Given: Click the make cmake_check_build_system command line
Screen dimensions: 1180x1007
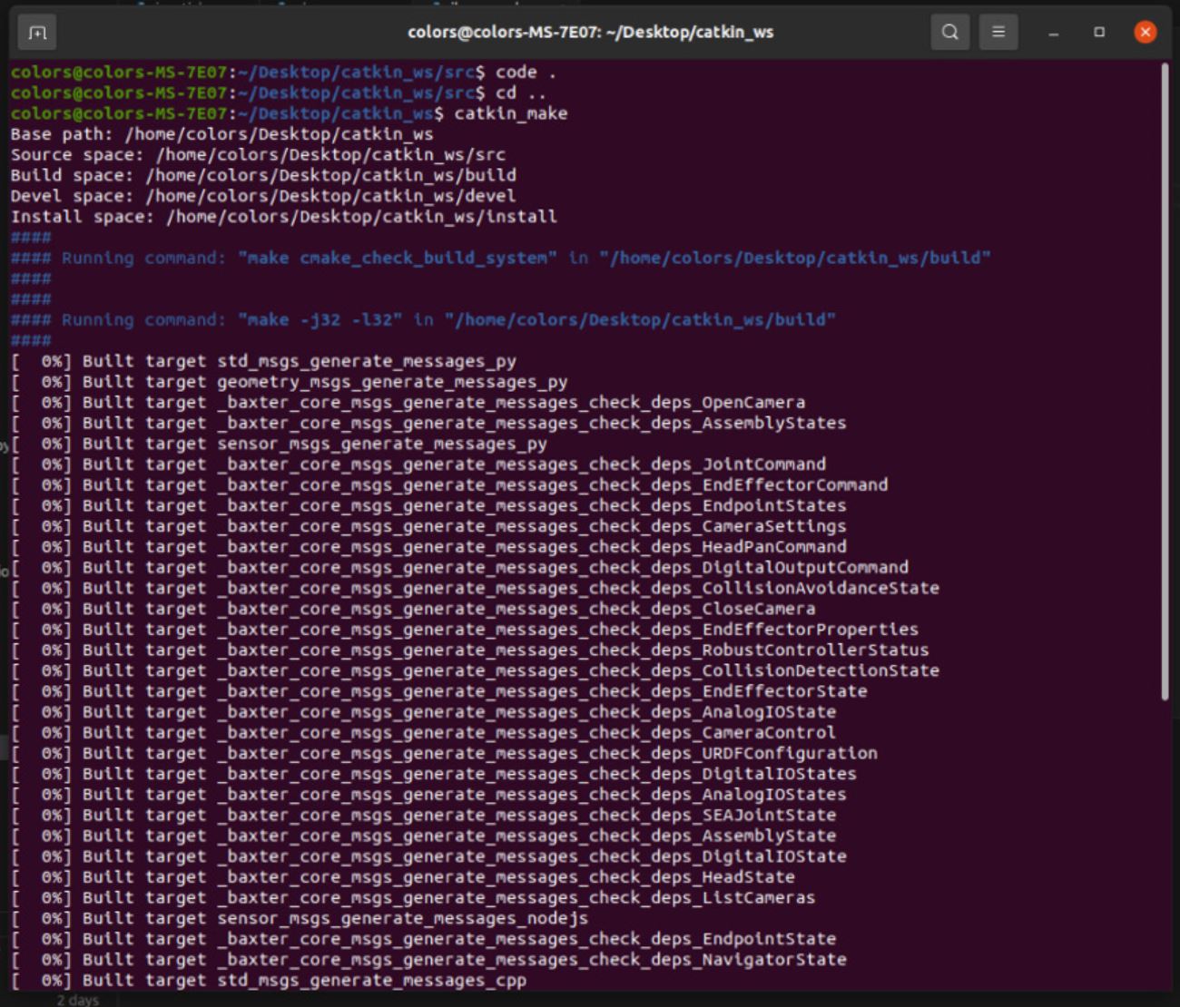Looking at the screenshot, I should coord(501,258).
